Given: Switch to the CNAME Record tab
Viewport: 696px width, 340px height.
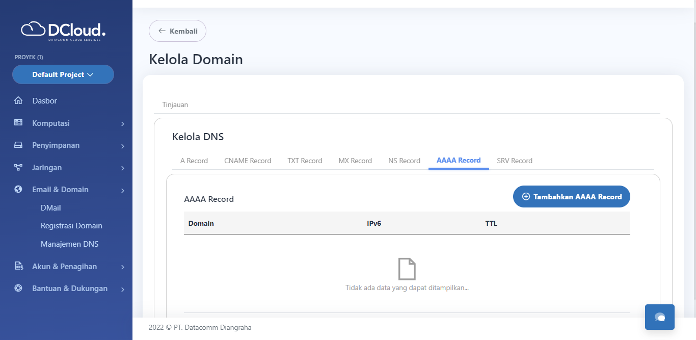Looking at the screenshot, I should pyautogui.click(x=248, y=161).
